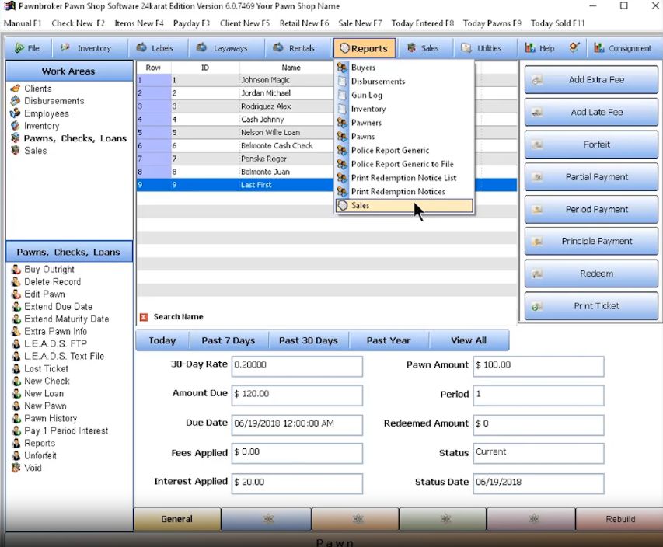Click the Employees icon in Work Areas
This screenshot has width=663, height=547.
pos(16,113)
